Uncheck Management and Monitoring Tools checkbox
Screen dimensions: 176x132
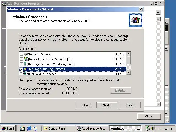[21, 64]
